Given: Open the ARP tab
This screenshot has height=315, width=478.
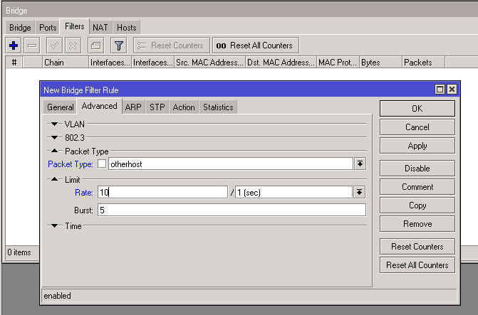Looking at the screenshot, I should (x=133, y=107).
